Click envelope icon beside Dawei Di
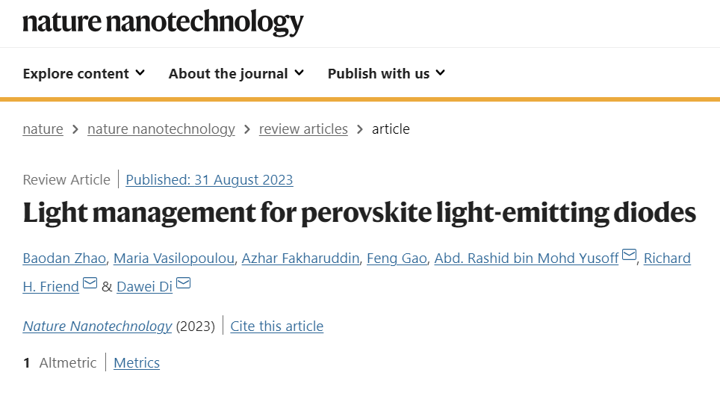 click(183, 282)
